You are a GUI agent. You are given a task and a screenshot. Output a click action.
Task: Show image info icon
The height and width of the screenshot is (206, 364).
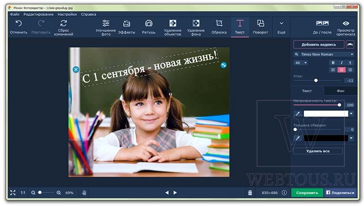pos(284,192)
